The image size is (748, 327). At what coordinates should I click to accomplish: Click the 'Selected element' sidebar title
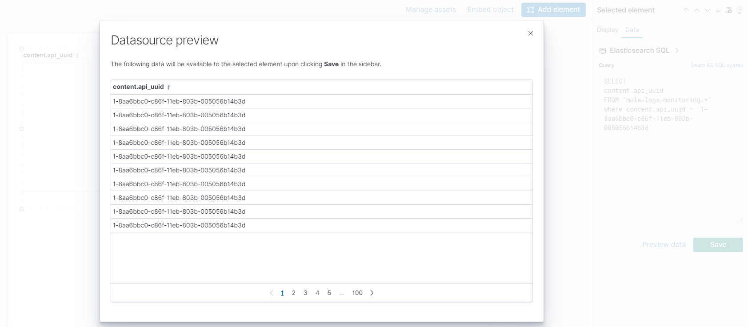coord(626,10)
